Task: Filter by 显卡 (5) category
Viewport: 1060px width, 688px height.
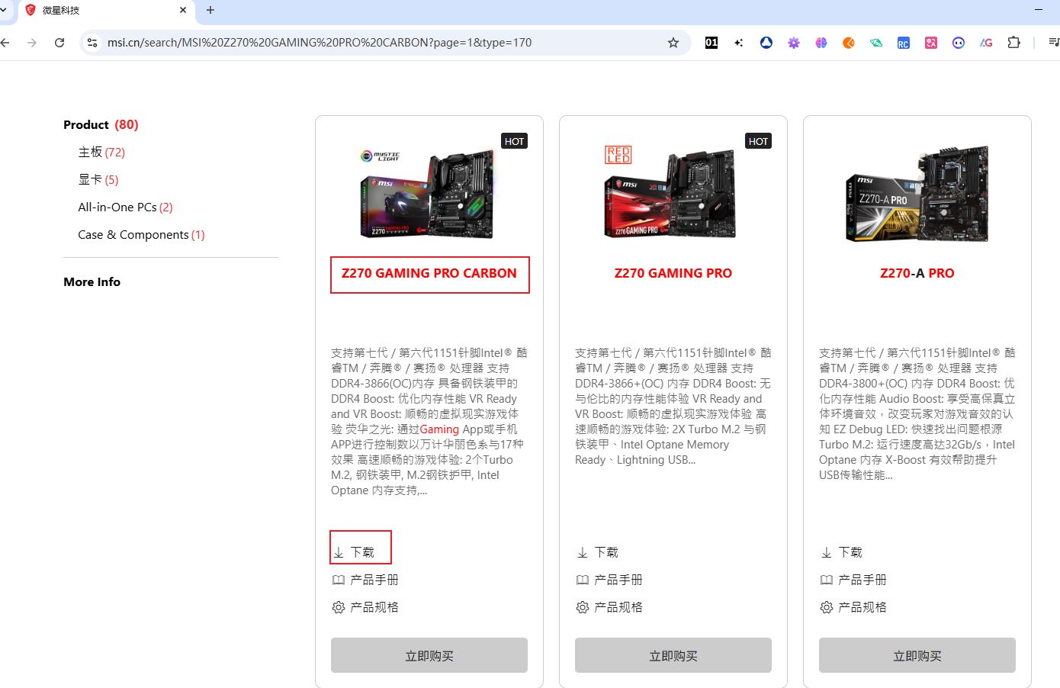Action: tap(98, 180)
